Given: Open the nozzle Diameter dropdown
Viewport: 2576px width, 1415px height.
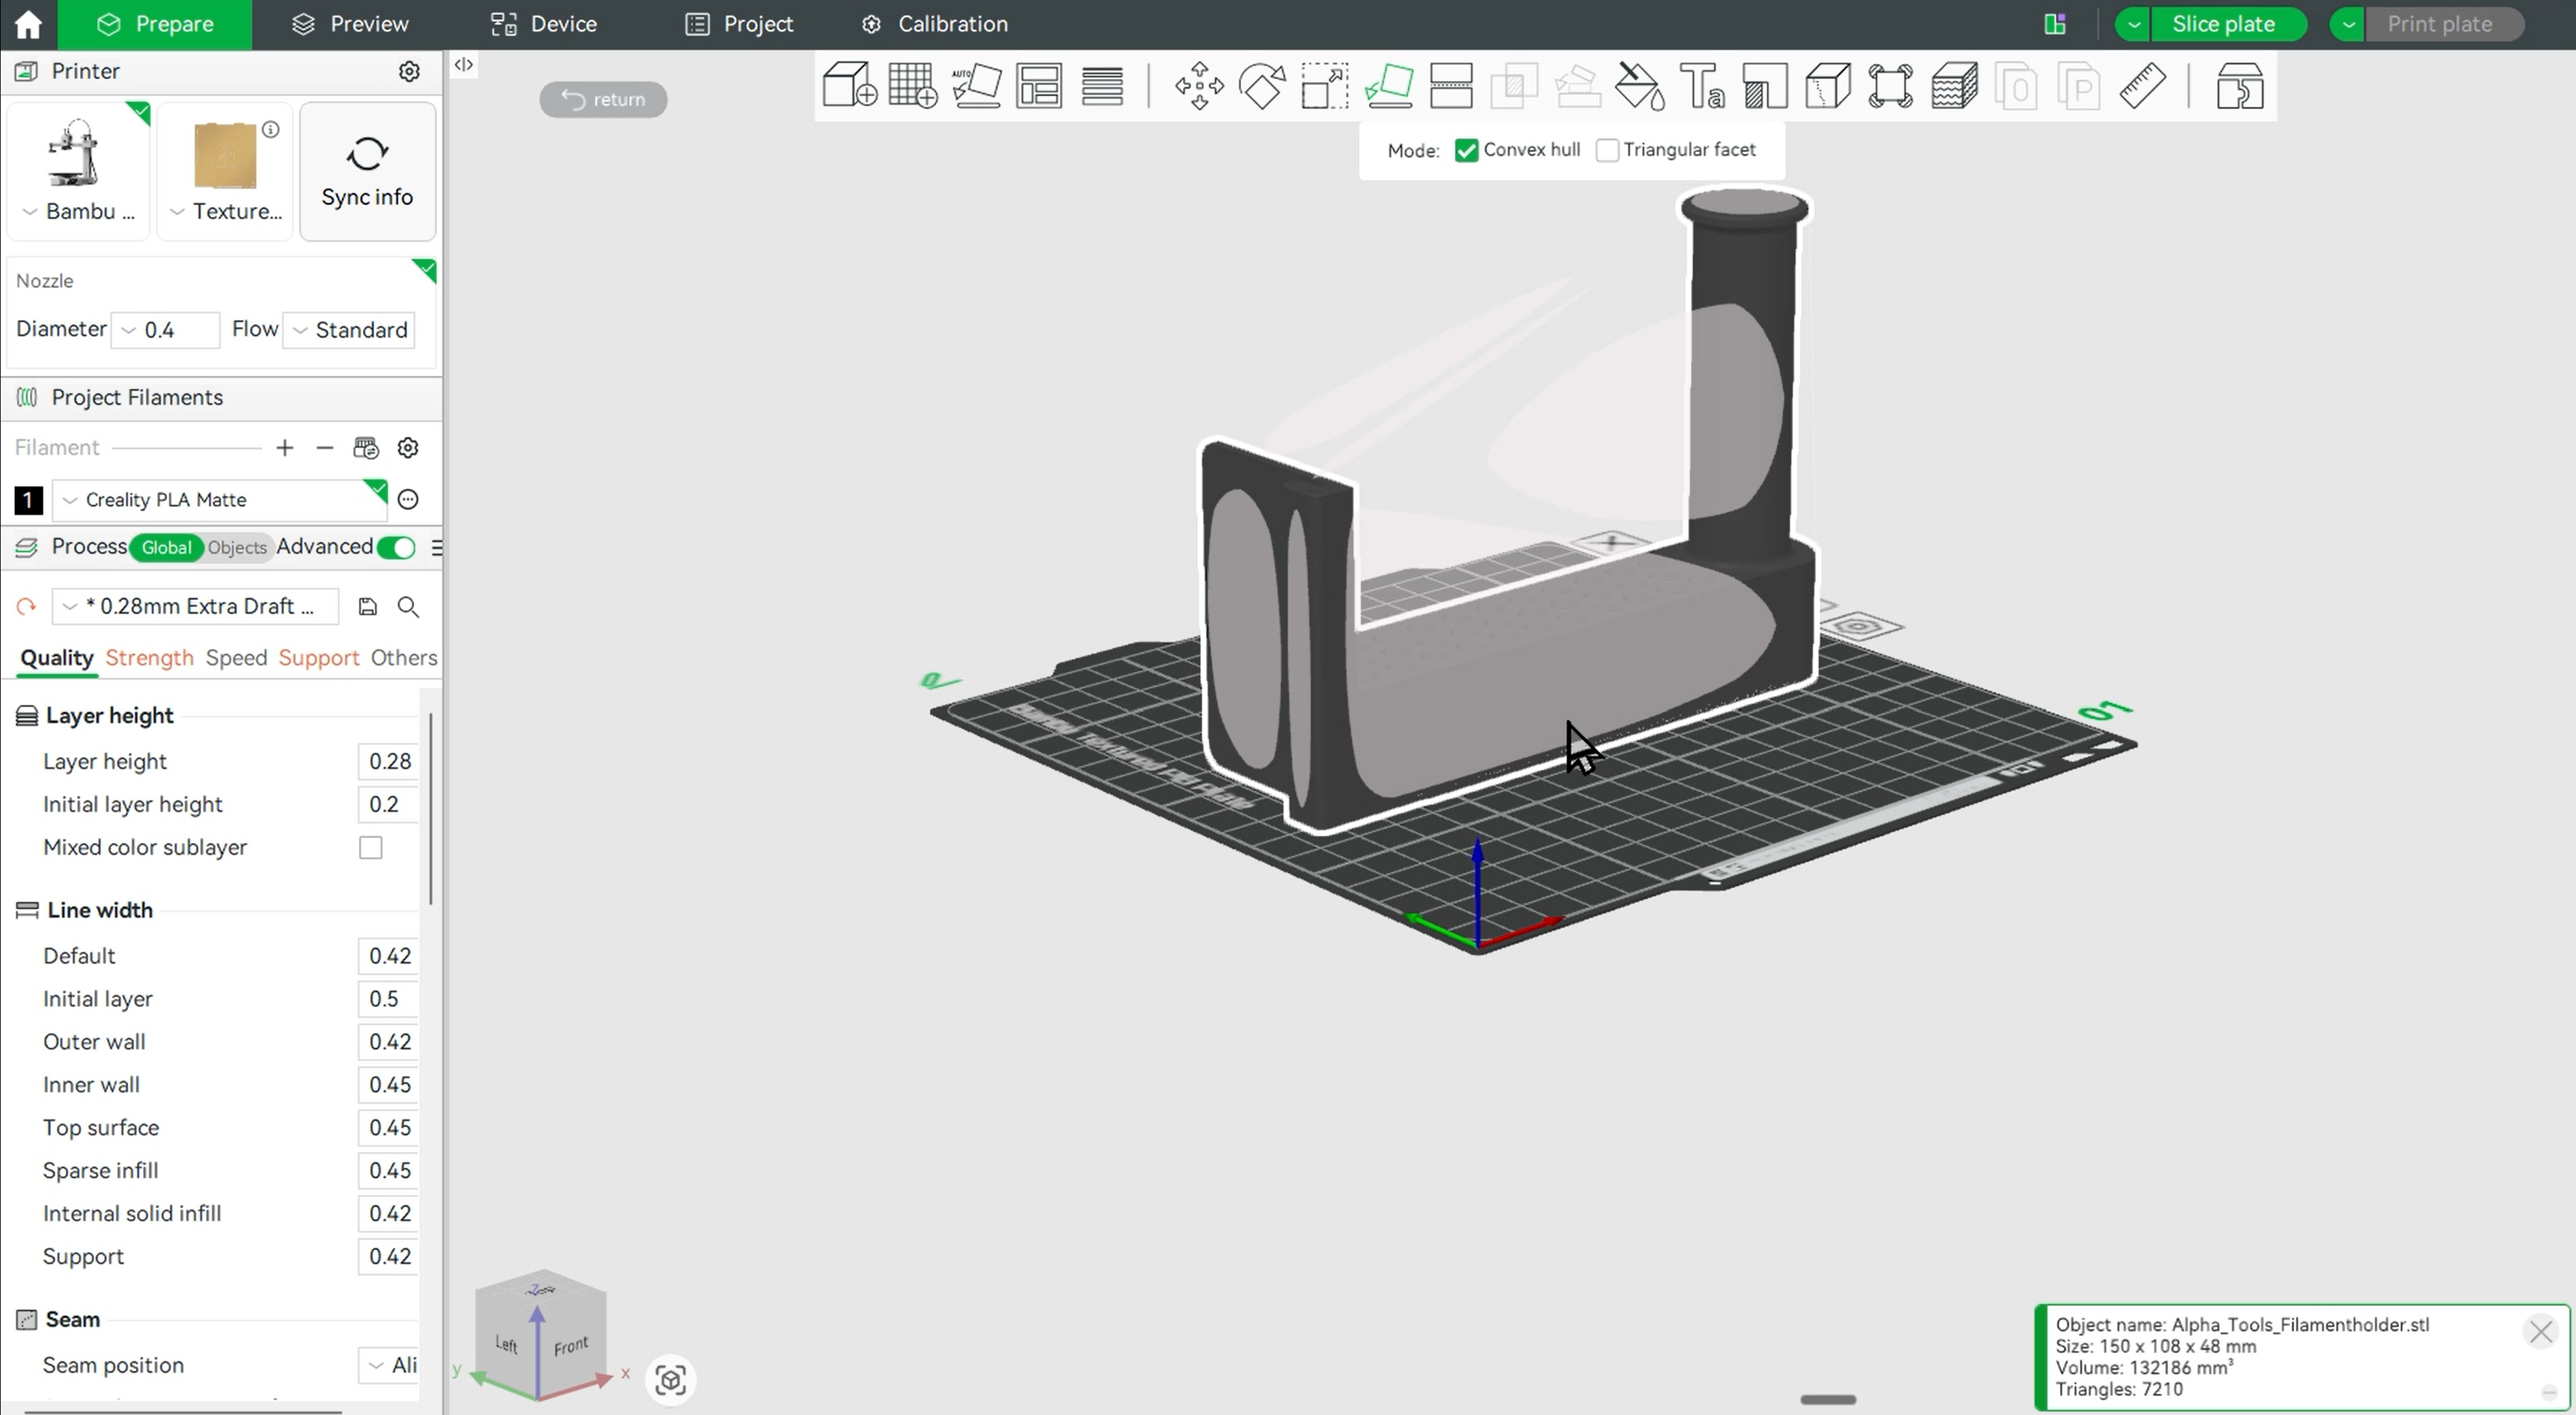Looking at the screenshot, I should [165, 329].
